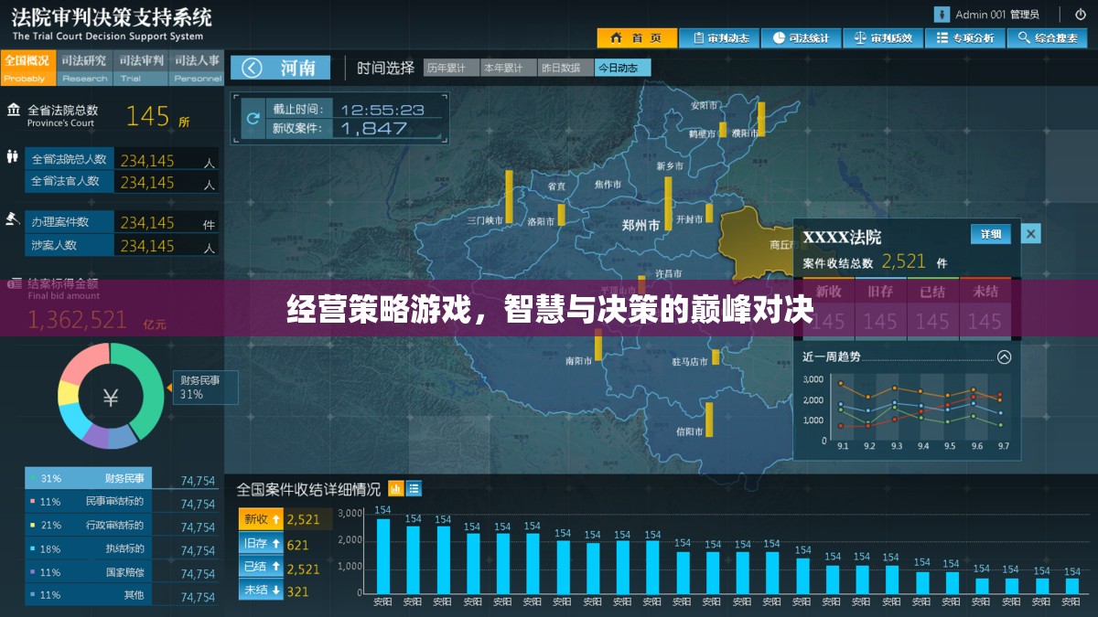Open the 专项分析 nav item
Image resolution: width=1098 pixels, height=617 pixels.
click(x=964, y=38)
